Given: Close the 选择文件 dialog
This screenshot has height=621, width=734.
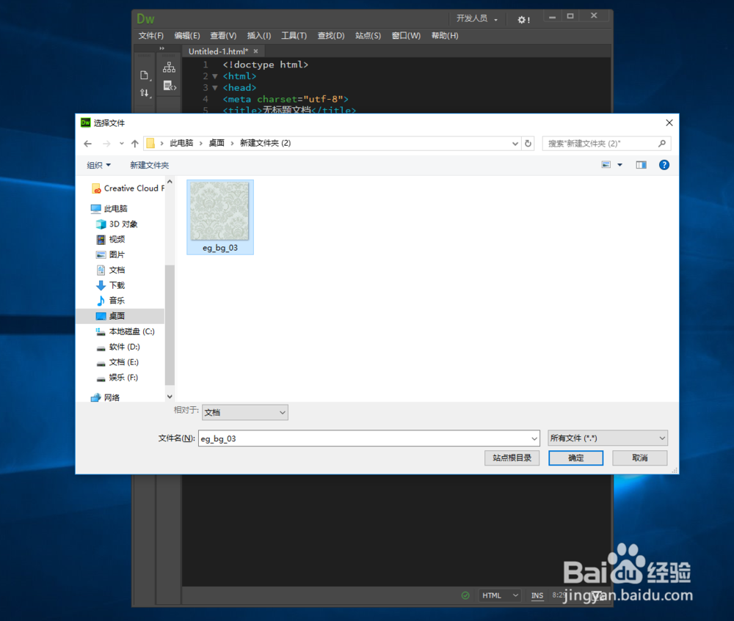Looking at the screenshot, I should tap(669, 122).
